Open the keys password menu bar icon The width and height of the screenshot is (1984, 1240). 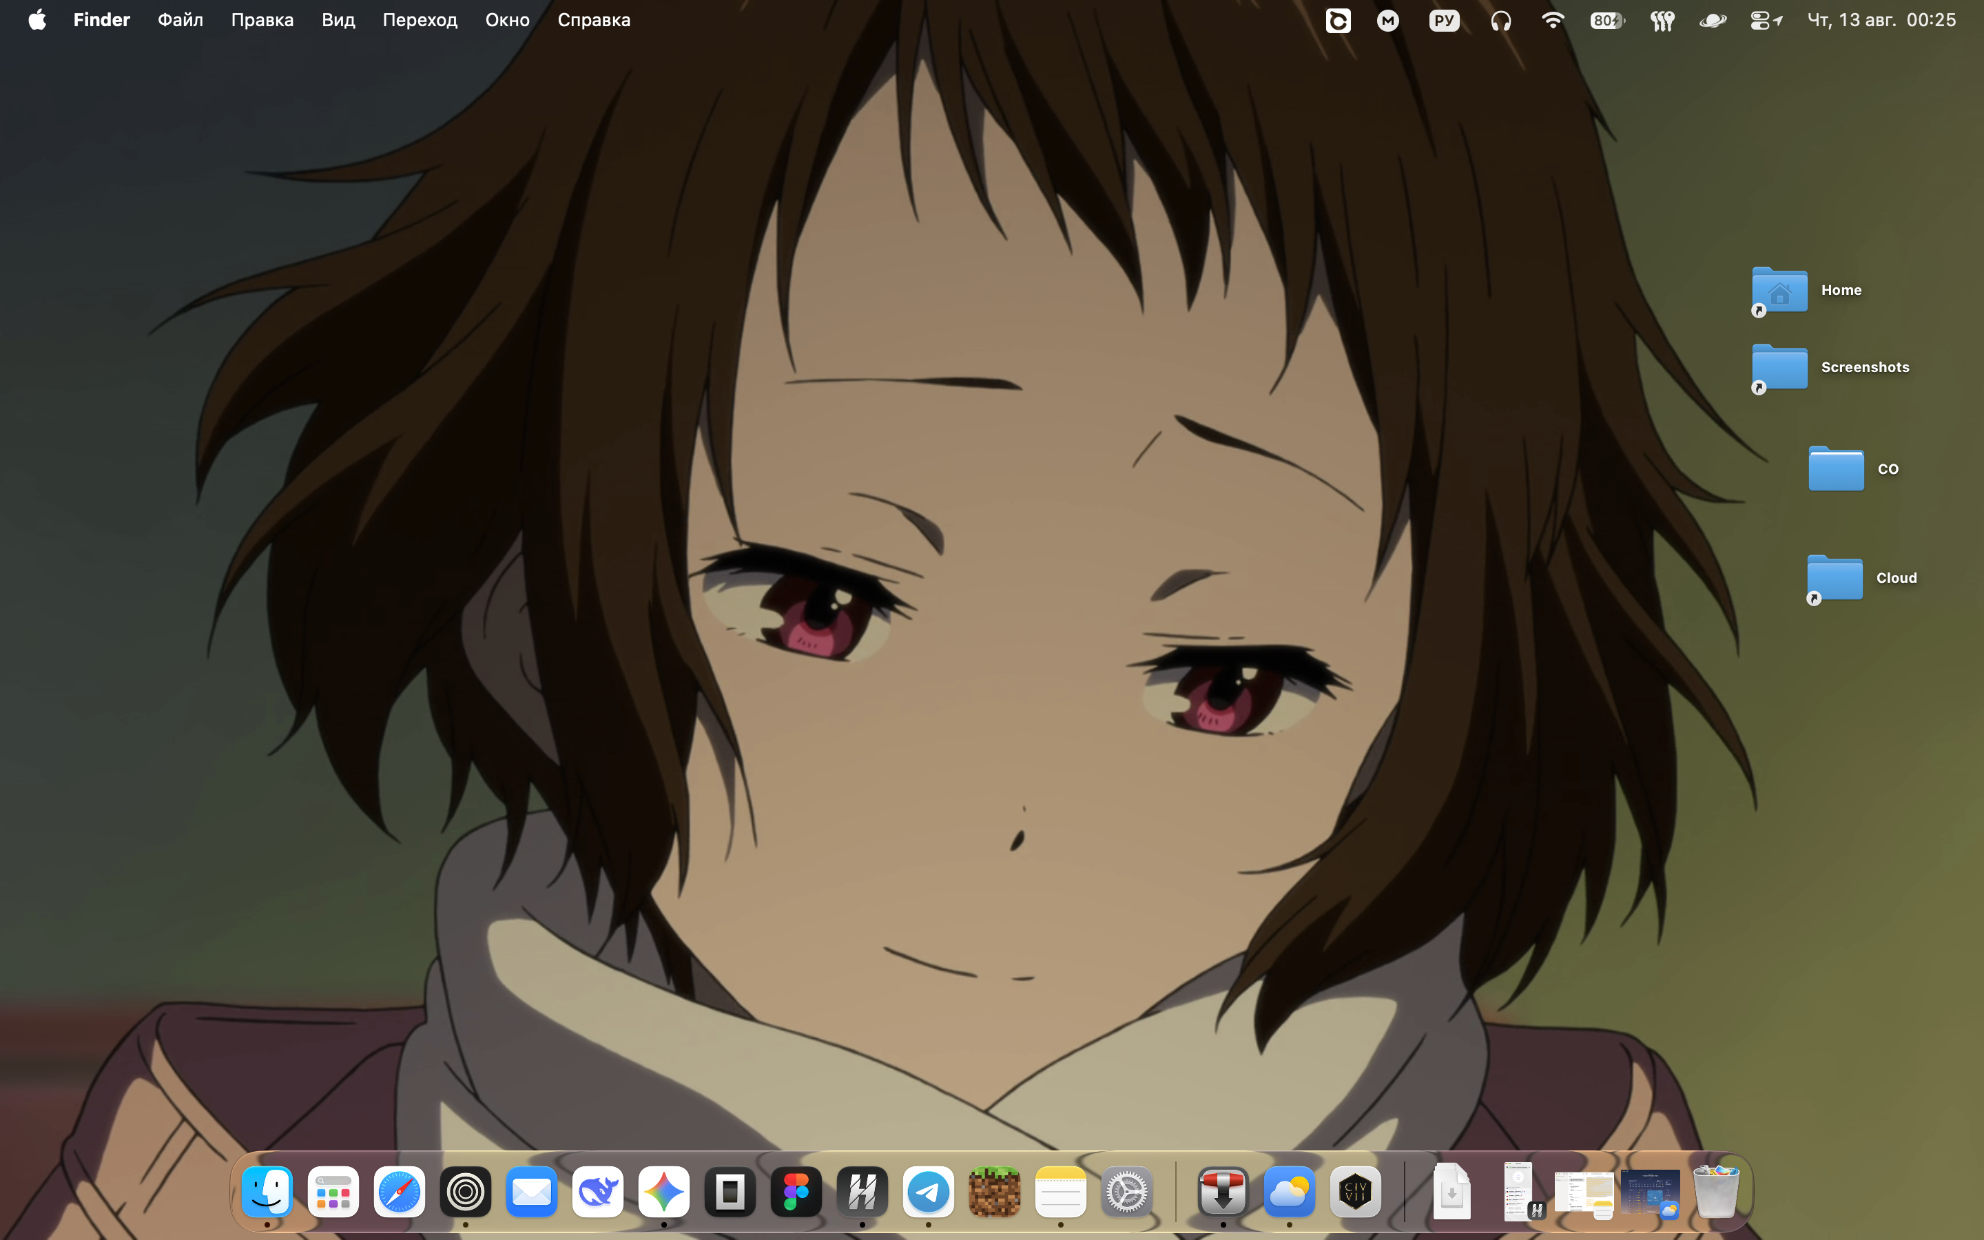pos(1662,21)
